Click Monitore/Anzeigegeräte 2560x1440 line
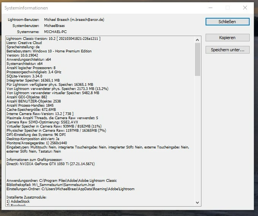This screenshot has width=258, height=216. [37, 143]
